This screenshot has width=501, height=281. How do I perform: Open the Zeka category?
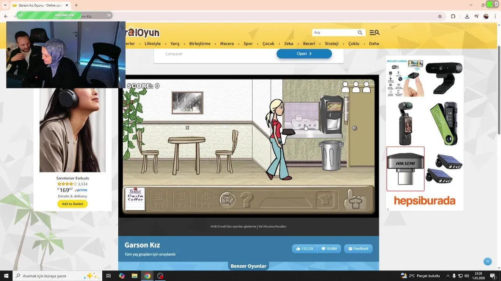point(289,44)
